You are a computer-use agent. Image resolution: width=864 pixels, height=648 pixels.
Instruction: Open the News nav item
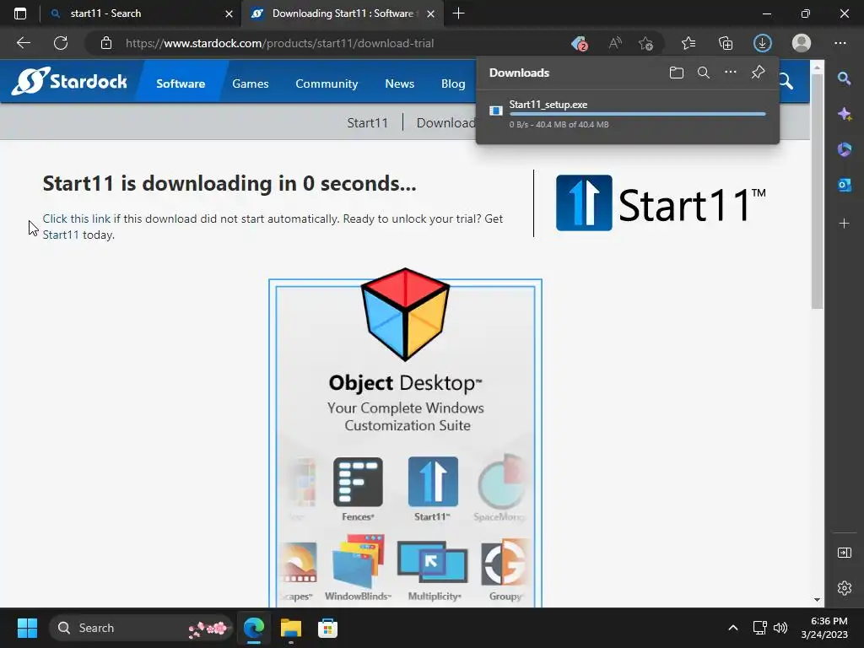pos(399,84)
